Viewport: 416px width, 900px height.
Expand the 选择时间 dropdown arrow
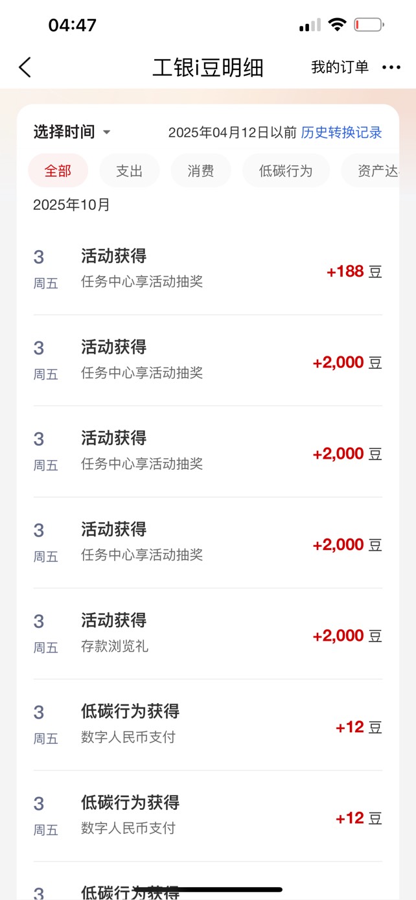pos(107,133)
